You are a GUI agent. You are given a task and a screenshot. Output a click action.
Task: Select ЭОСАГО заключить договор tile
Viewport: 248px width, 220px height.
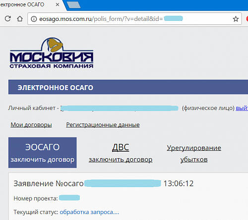click(x=43, y=153)
